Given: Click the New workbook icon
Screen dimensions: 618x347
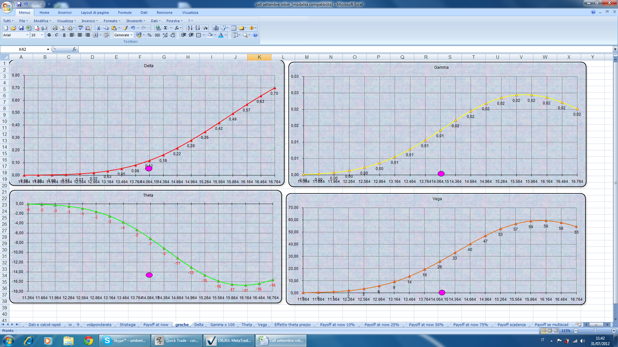Looking at the screenshot, I should click(x=6, y=28).
